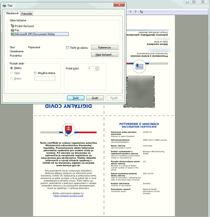Click the Zrušiť button
This screenshot has height=217, width=210.
tap(95, 98)
